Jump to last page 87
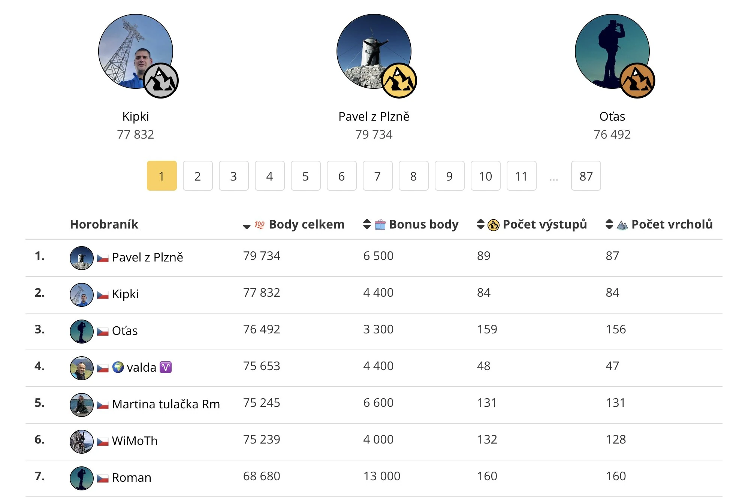 (x=586, y=176)
